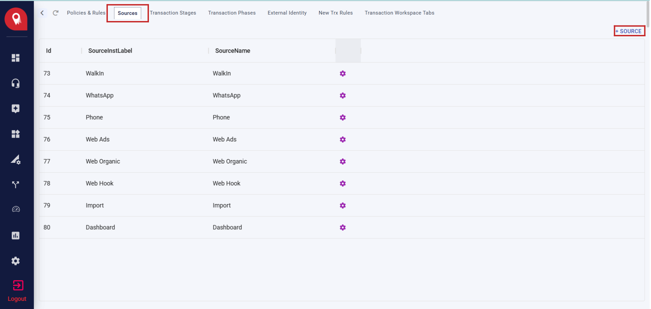This screenshot has width=651, height=309.
Task: Click the back chevron arrow
Action: (42, 13)
